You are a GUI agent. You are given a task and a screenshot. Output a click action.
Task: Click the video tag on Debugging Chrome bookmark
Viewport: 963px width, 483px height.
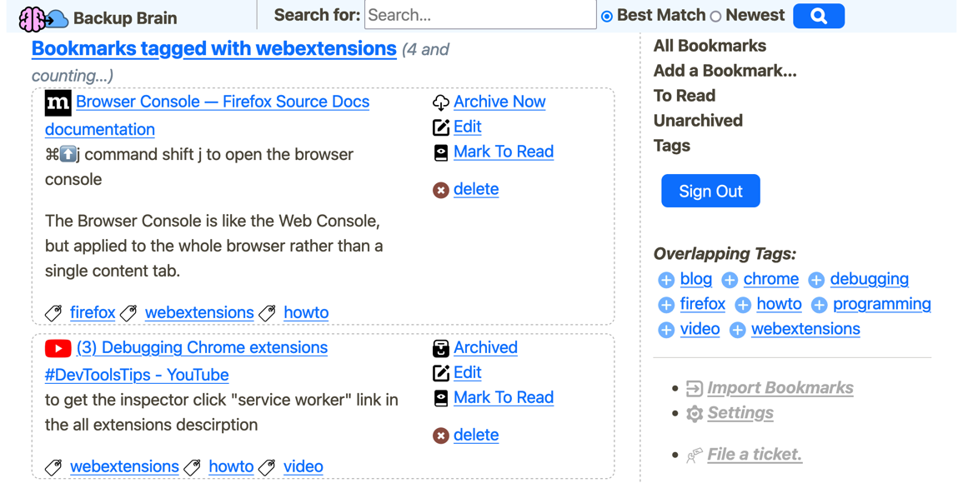coord(303,467)
